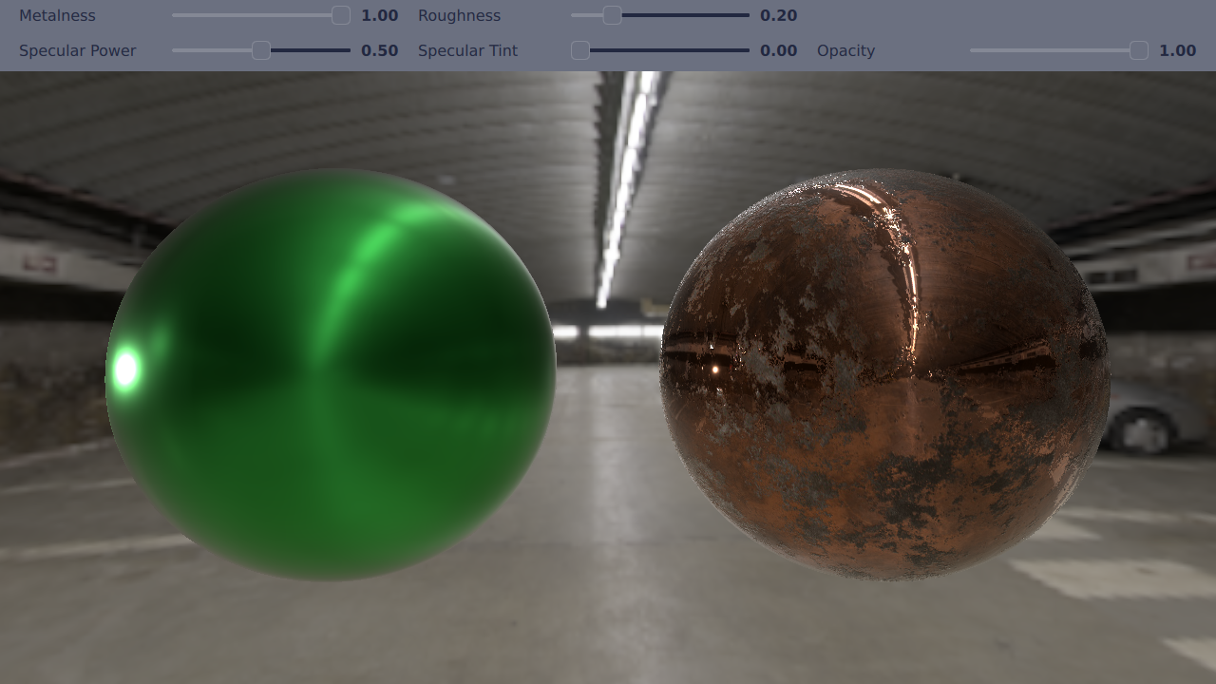
Task: Click the Specular Tint value 0.00
Action: tap(778, 50)
